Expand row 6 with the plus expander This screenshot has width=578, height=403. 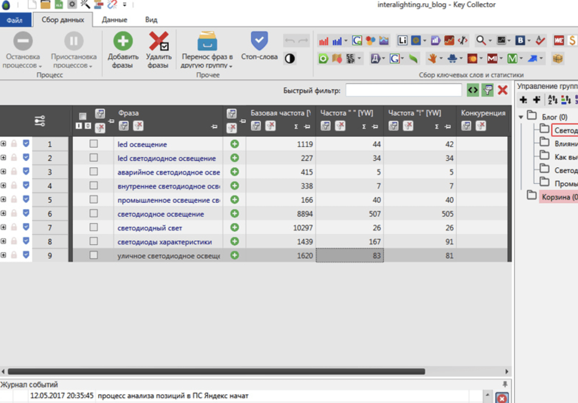coord(3,213)
